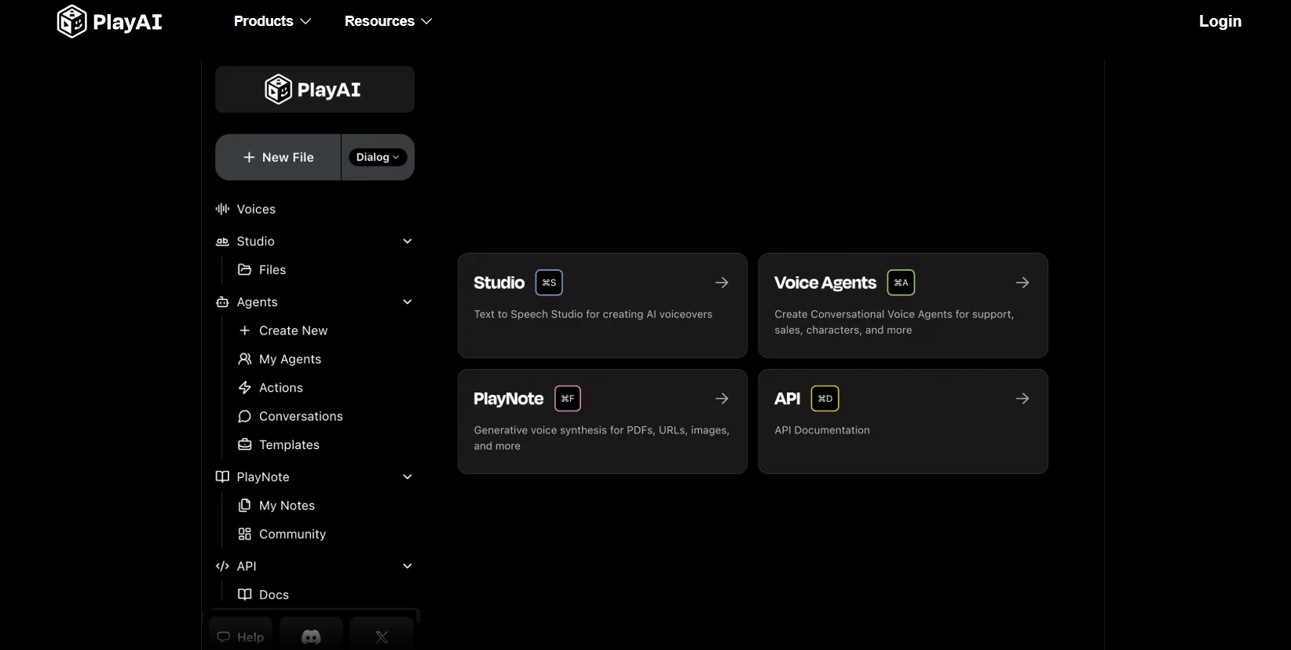1291x650 pixels.
Task: Open the Resources menu
Action: tap(388, 21)
